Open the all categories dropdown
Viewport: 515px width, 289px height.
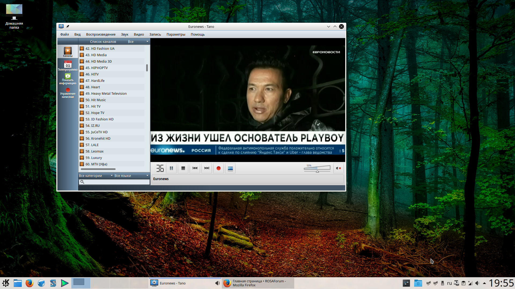coord(96,176)
